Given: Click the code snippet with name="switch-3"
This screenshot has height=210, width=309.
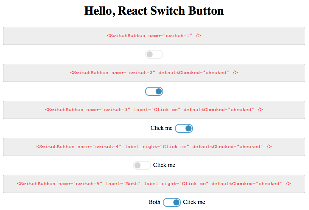Looking at the screenshot, I should point(154,110).
